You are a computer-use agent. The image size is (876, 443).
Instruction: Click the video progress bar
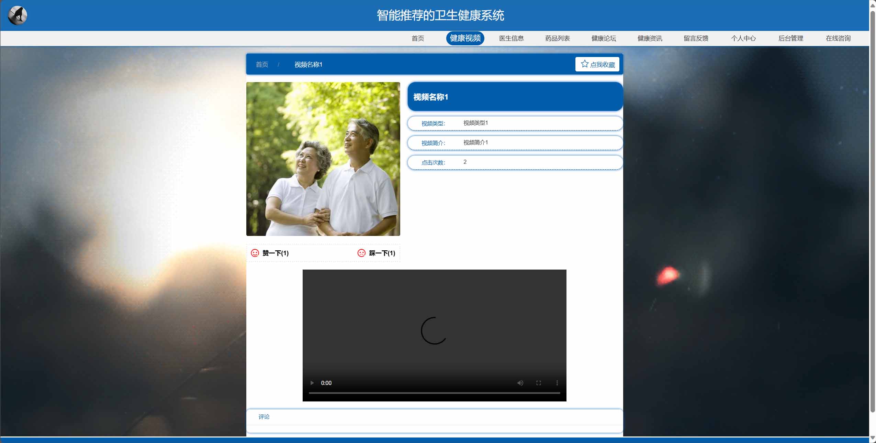[x=434, y=393]
